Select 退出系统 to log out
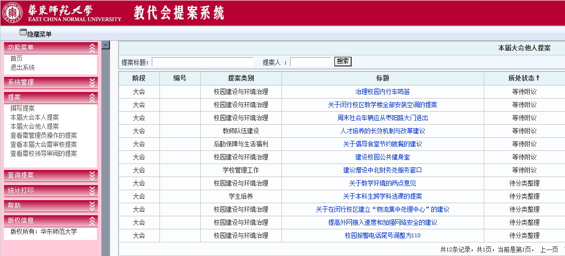The width and height of the screenshot is (565, 256). click(22, 67)
